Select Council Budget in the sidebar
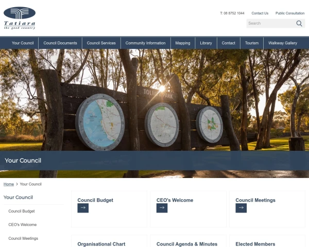Image resolution: width=309 pixels, height=247 pixels. [22, 211]
